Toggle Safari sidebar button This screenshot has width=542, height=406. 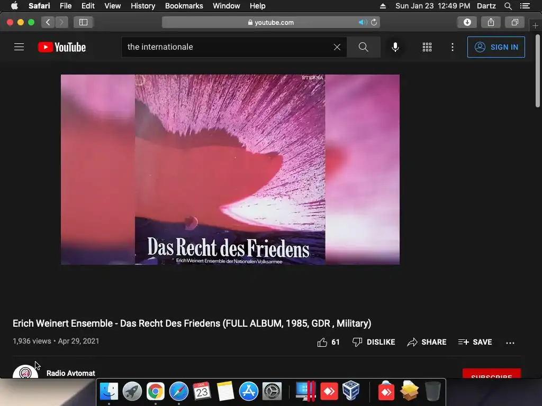click(x=83, y=22)
